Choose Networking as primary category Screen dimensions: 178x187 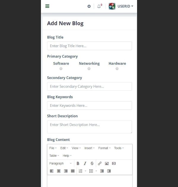(x=89, y=69)
